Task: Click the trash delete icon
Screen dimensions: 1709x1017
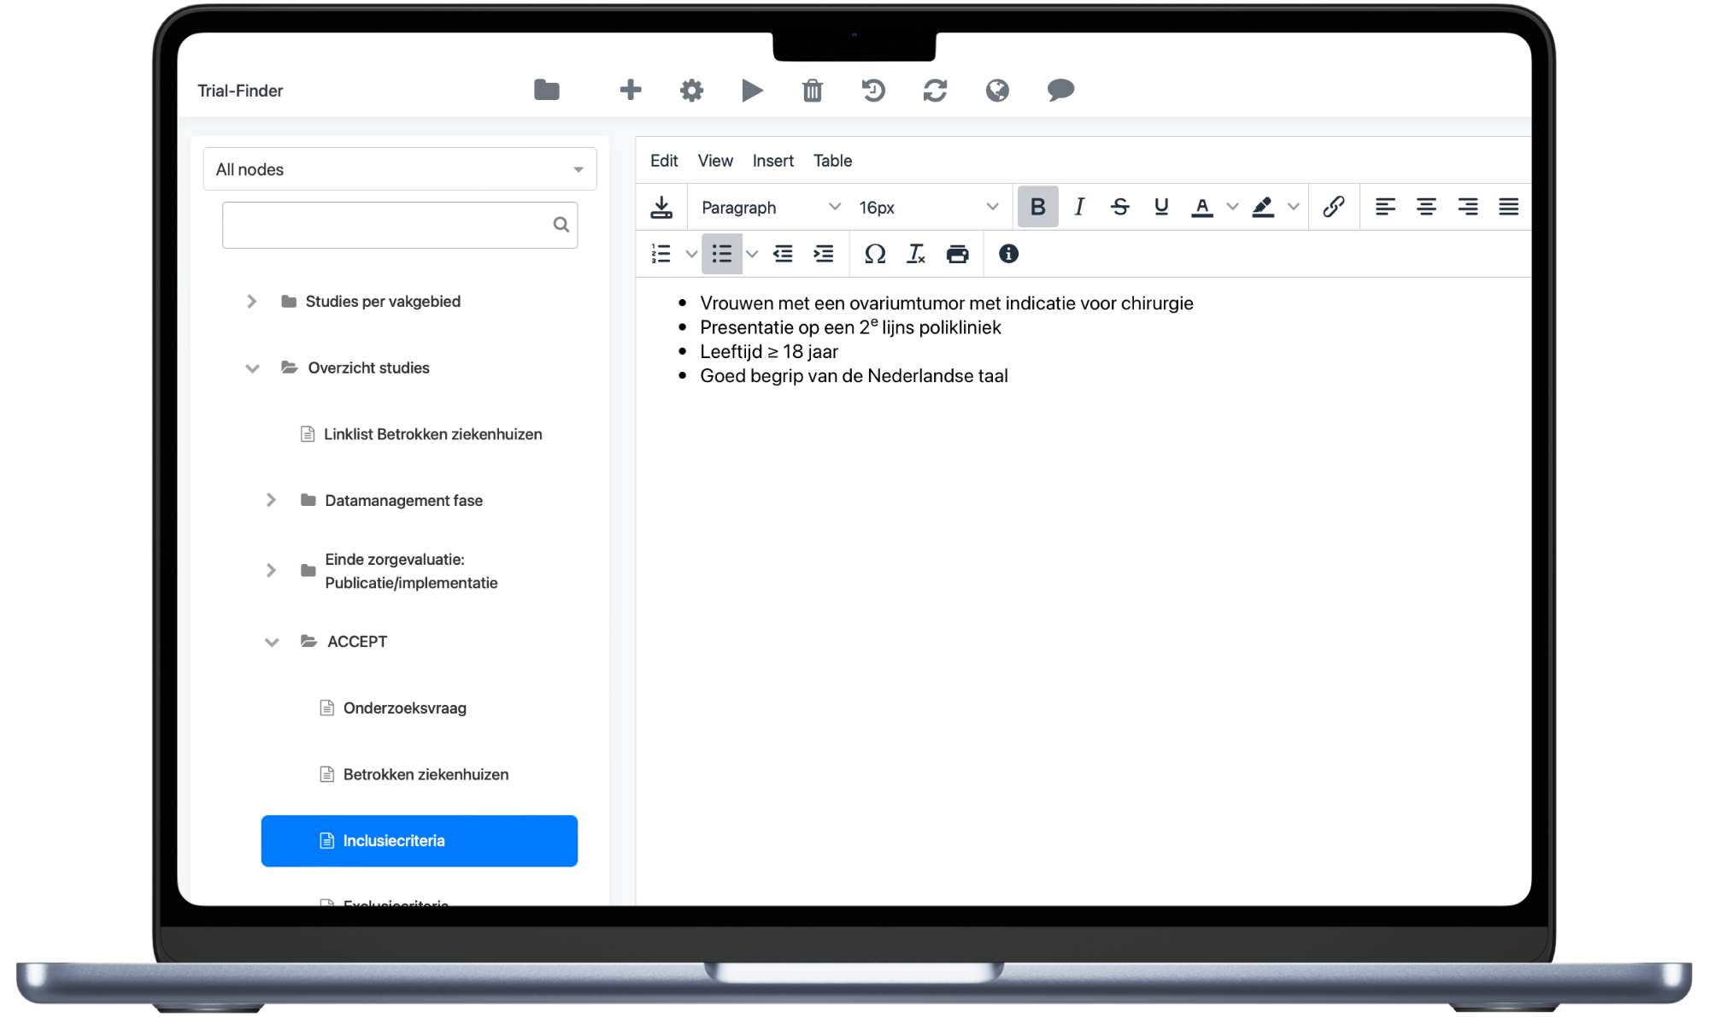Action: (812, 91)
